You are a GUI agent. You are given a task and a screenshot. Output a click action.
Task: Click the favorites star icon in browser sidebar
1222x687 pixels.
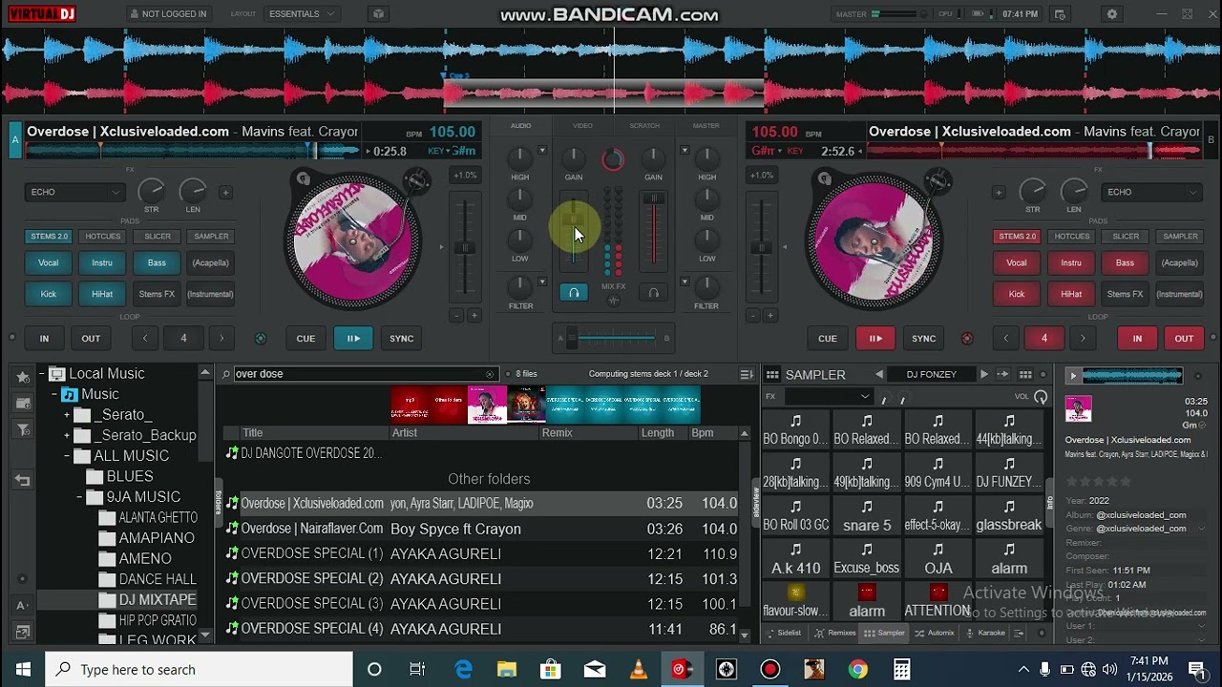coord(23,377)
